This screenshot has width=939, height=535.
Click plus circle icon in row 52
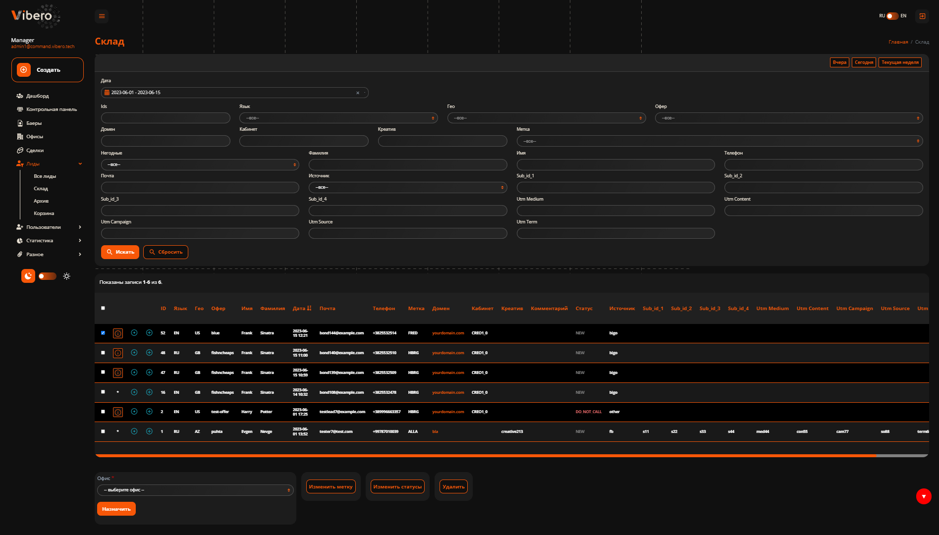tap(149, 333)
